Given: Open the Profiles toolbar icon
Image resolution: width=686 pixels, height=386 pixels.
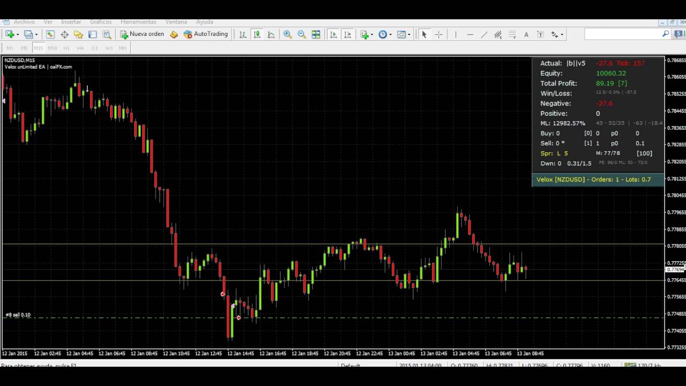Looking at the screenshot, I should [x=28, y=34].
